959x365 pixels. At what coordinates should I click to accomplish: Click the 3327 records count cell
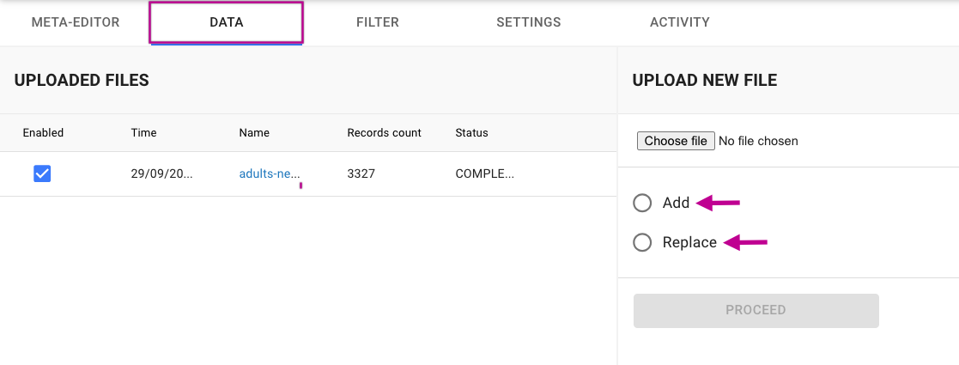click(361, 173)
